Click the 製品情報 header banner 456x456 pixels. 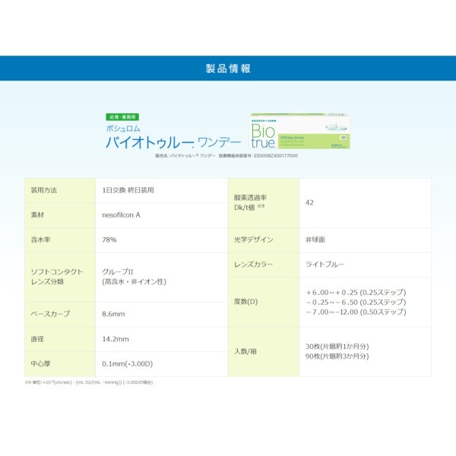point(228,68)
